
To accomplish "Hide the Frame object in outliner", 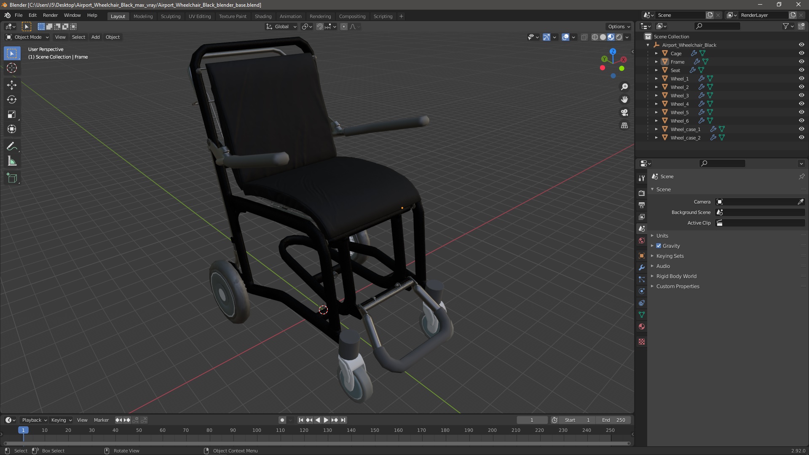I will tap(801, 62).
